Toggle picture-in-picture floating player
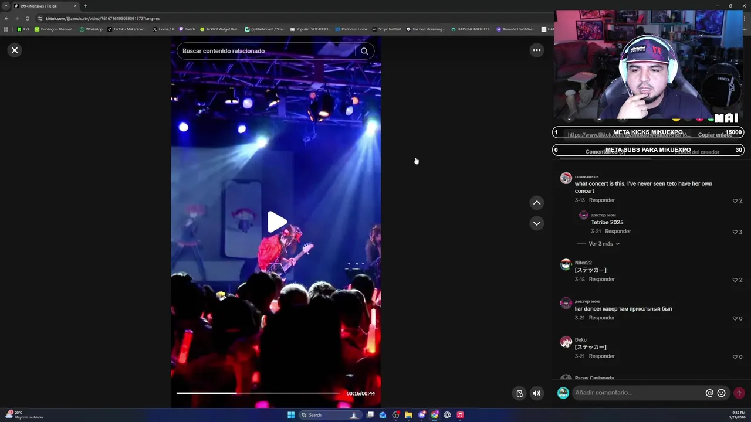The image size is (751, 422). [519, 393]
